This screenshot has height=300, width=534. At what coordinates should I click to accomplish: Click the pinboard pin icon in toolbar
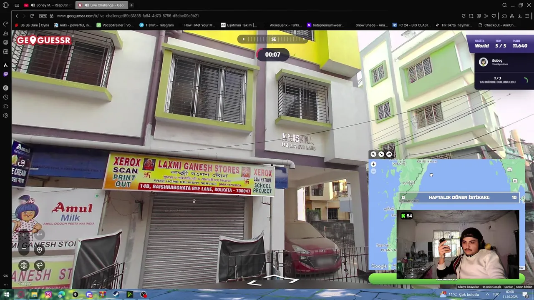tap(463, 16)
